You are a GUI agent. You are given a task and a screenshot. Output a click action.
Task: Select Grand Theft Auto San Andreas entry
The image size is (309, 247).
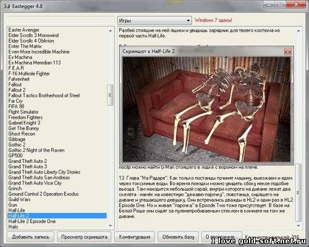[x=39, y=178]
